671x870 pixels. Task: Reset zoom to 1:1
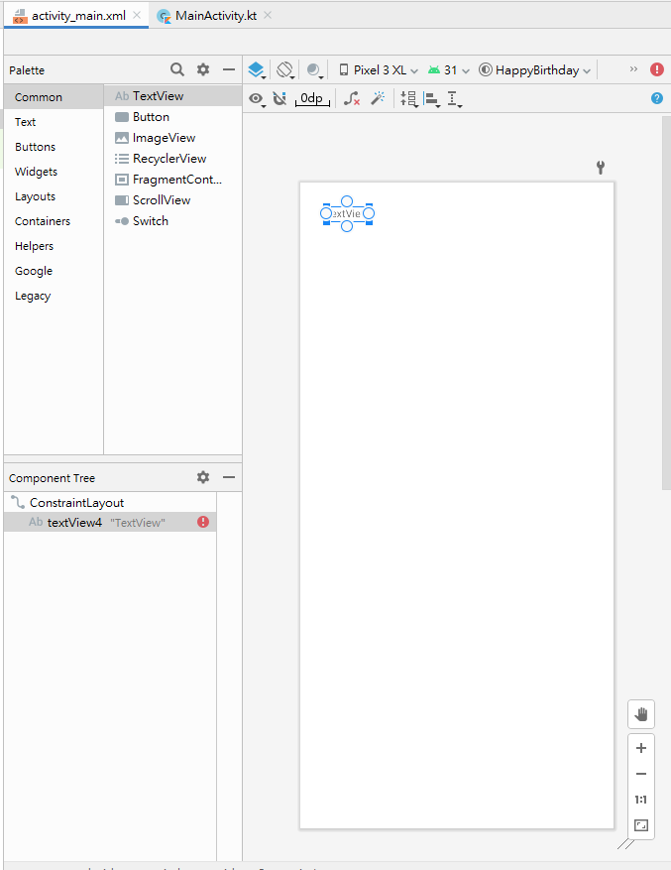pyautogui.click(x=641, y=800)
